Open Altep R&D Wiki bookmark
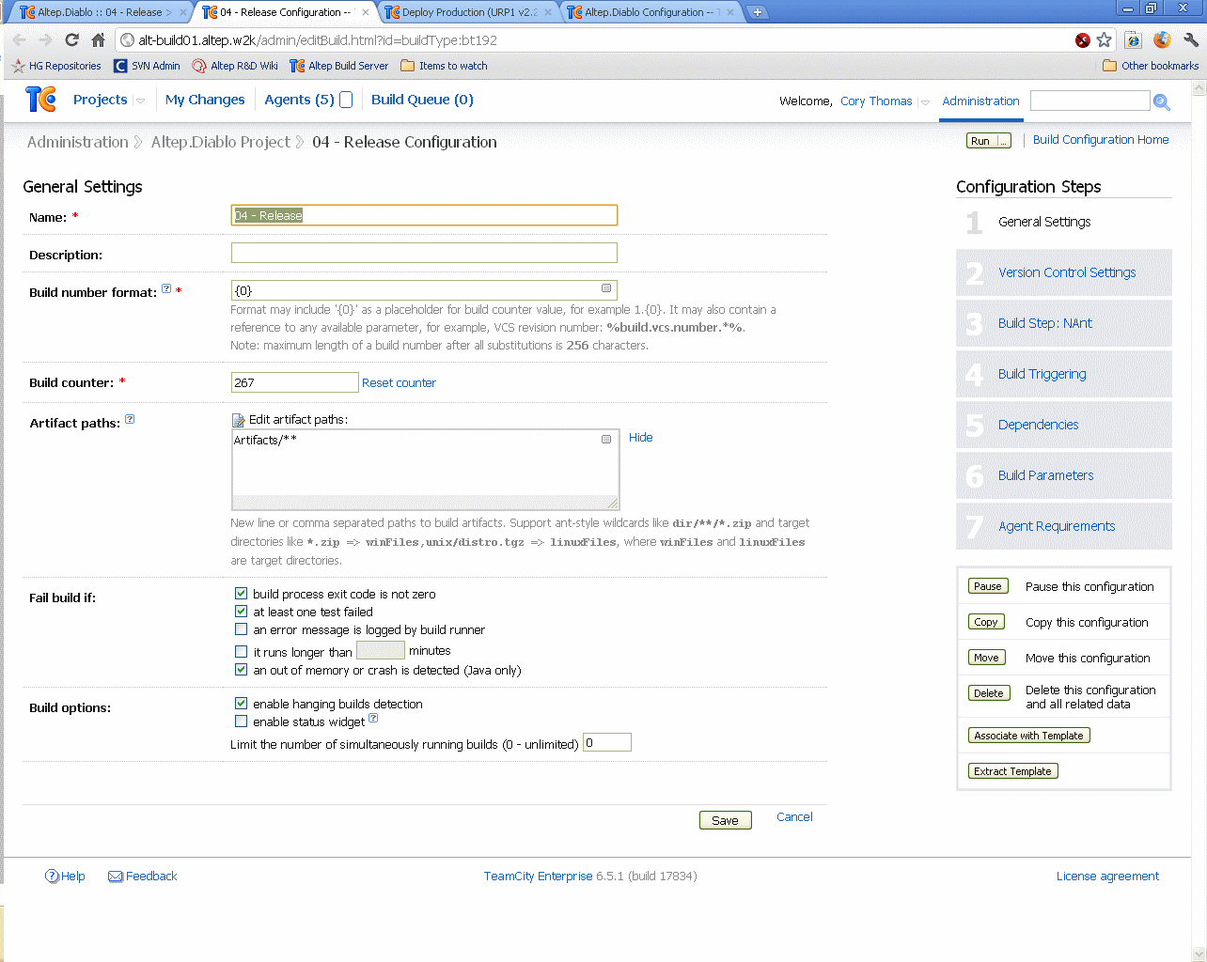Viewport: 1207px width, 962px height. click(x=235, y=66)
